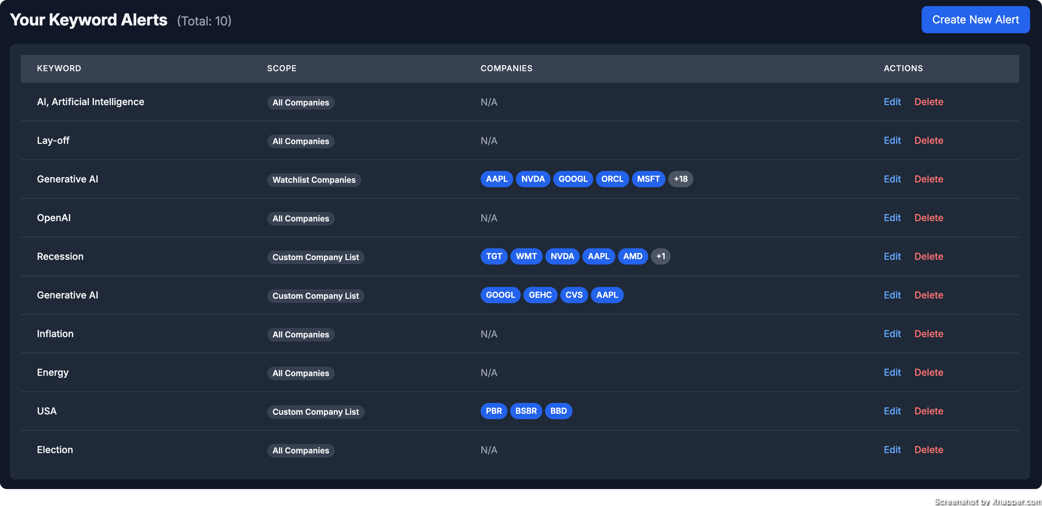Image resolution: width=1042 pixels, height=506 pixels.
Task: Open the +18 more companies badge
Action: [680, 179]
